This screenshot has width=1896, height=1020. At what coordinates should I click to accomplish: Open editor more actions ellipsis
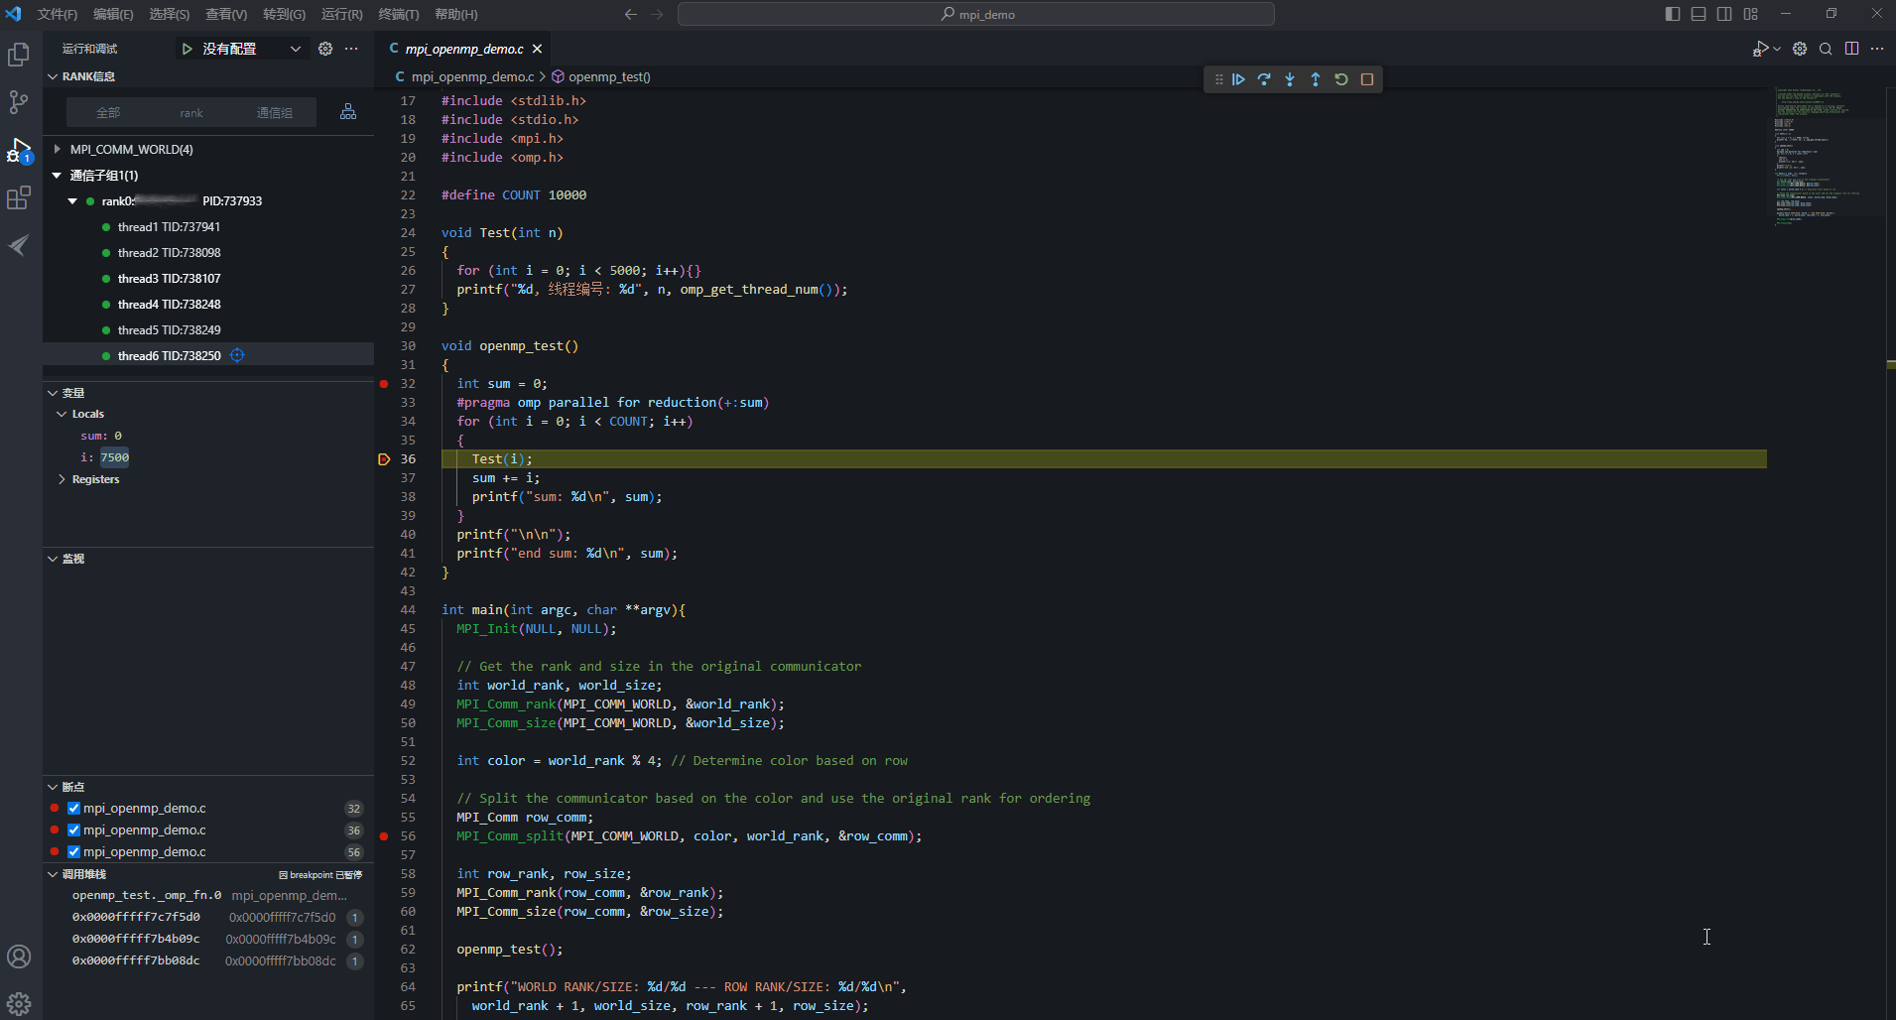pyautogui.click(x=1877, y=49)
